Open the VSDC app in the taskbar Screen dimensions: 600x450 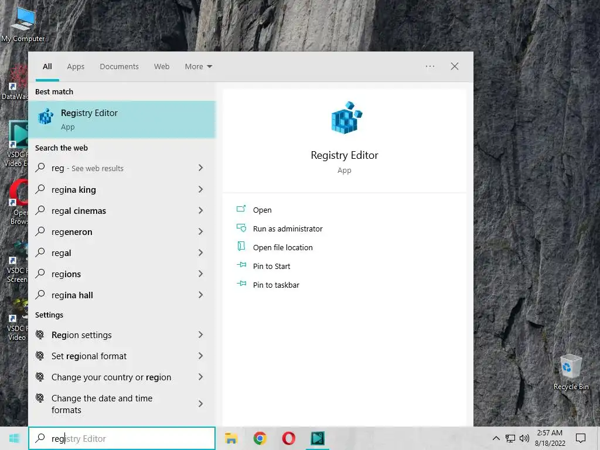point(317,438)
